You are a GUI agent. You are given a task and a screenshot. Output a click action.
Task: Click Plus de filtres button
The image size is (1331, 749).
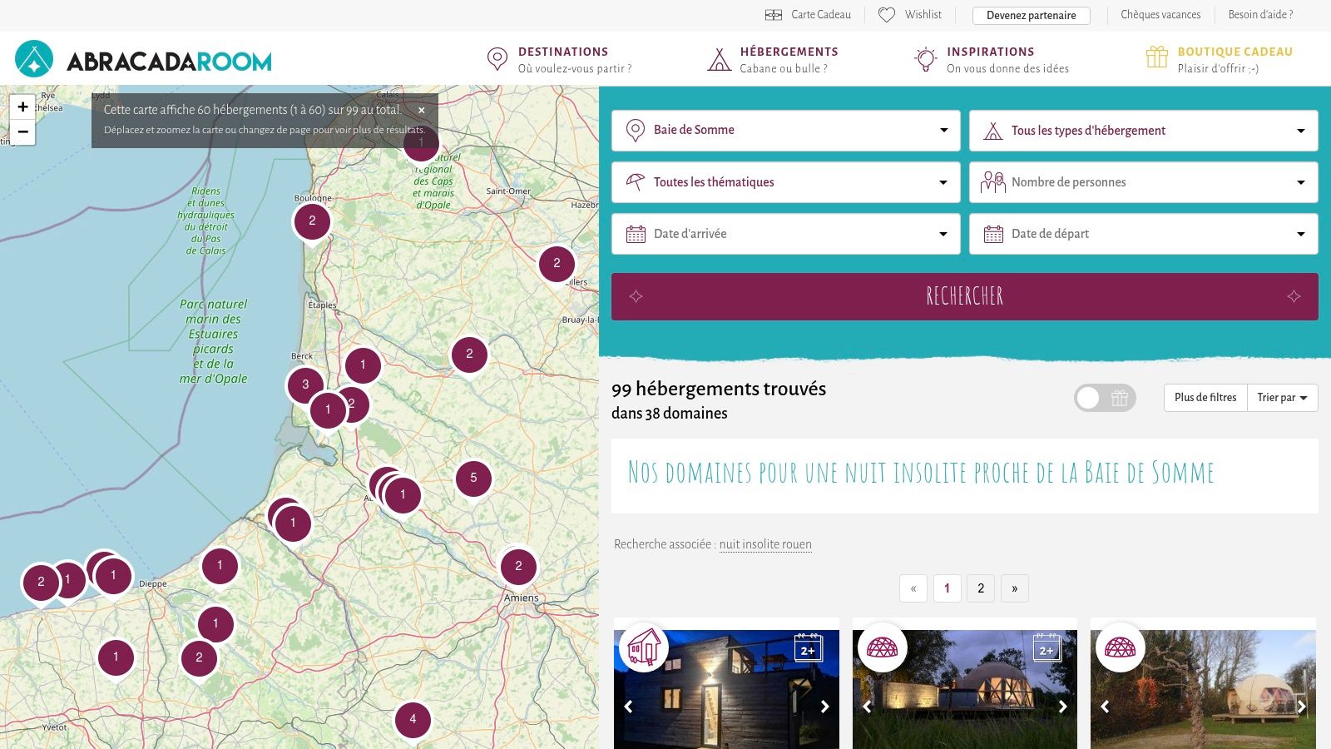(1205, 398)
